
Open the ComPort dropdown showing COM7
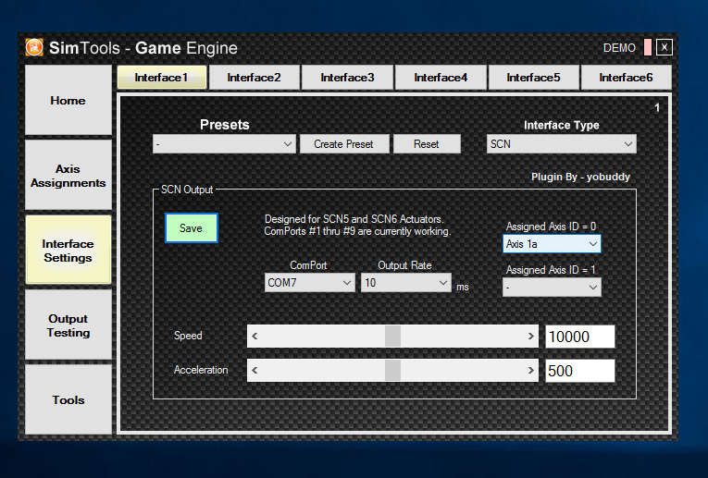(x=309, y=283)
